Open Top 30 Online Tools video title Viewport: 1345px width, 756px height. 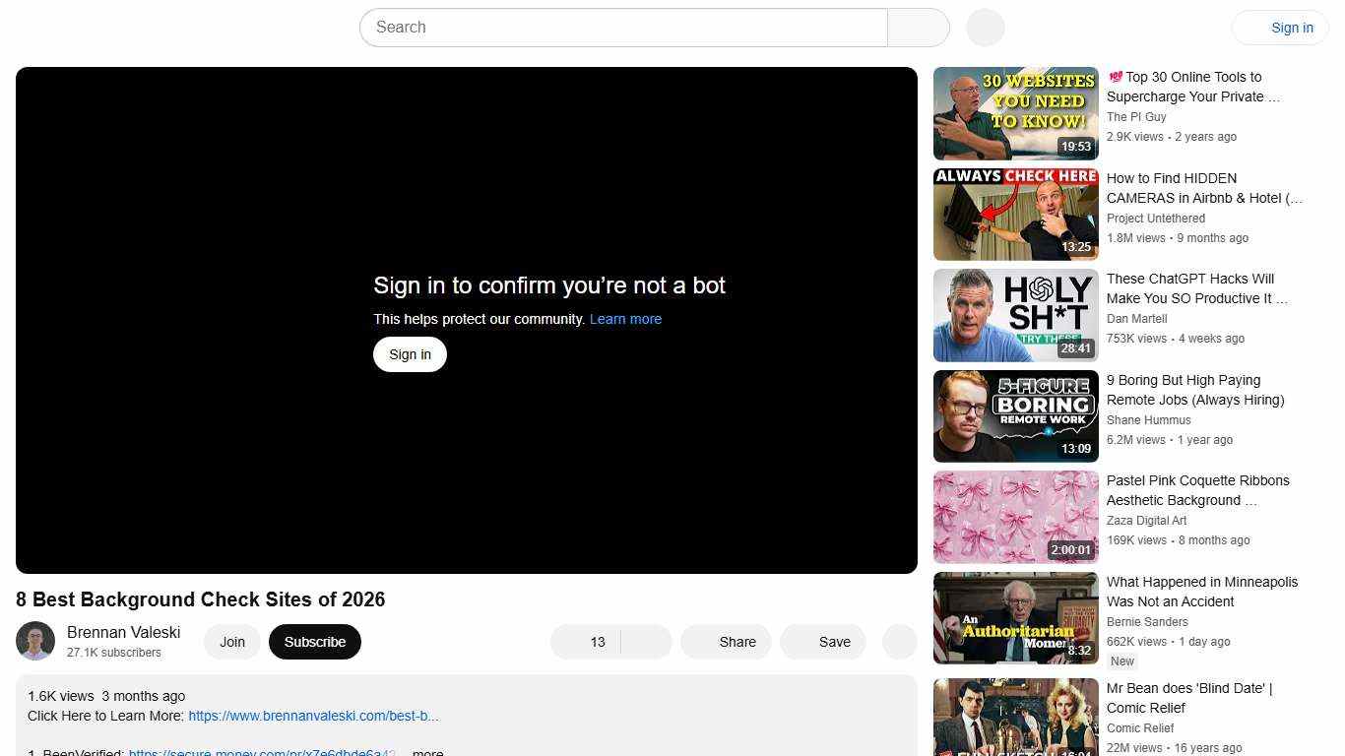coord(1191,87)
